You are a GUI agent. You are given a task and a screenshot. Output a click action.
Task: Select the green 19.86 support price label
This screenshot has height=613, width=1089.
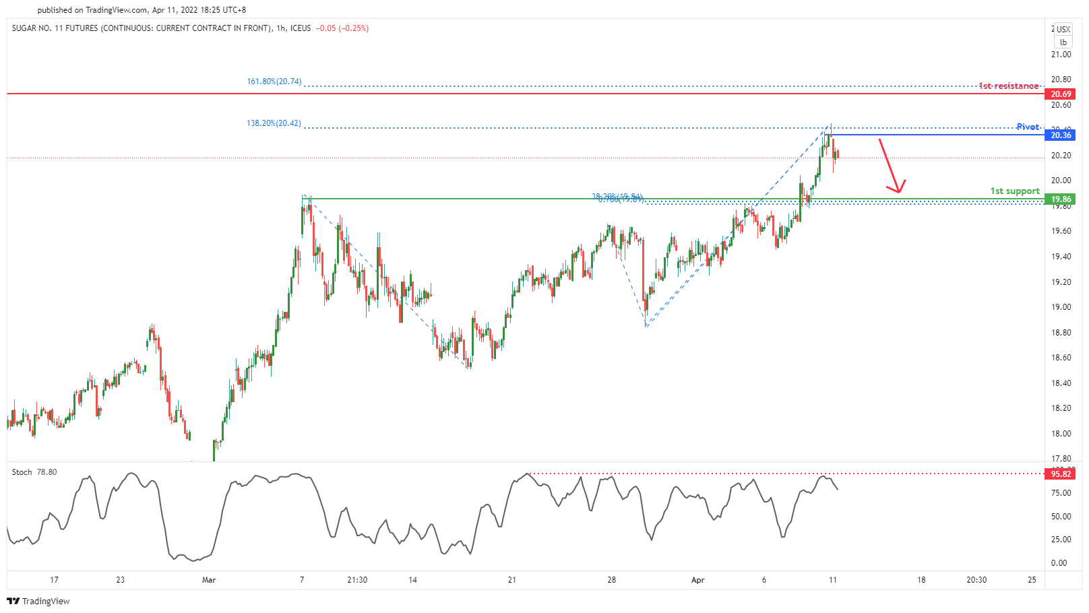(x=1061, y=199)
